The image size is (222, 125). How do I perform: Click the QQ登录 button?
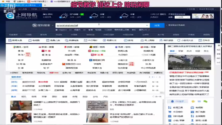pos(177,101)
